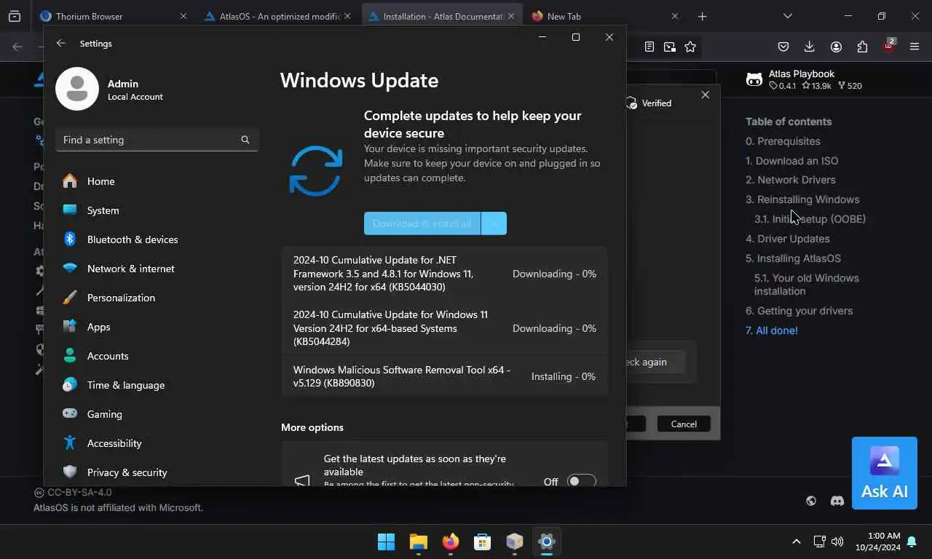This screenshot has width=932, height=559.
Task: Go to 5. Installing AtlasOS section
Action: (793, 258)
